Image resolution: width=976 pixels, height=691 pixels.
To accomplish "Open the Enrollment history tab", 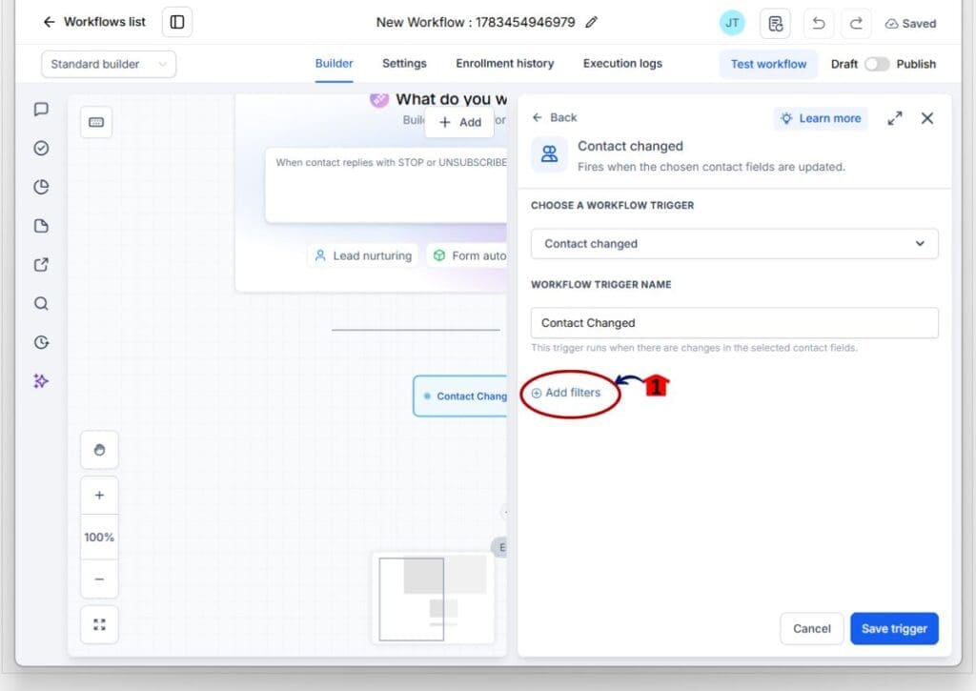I will point(505,64).
